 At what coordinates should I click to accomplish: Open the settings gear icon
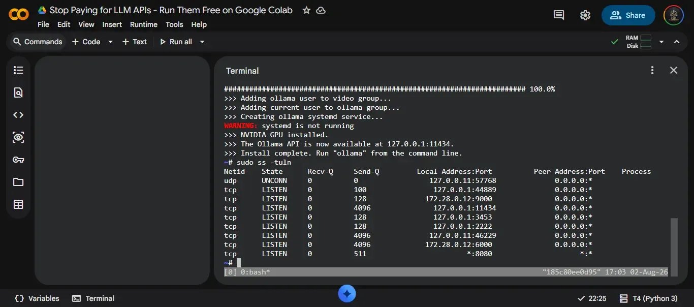point(585,15)
